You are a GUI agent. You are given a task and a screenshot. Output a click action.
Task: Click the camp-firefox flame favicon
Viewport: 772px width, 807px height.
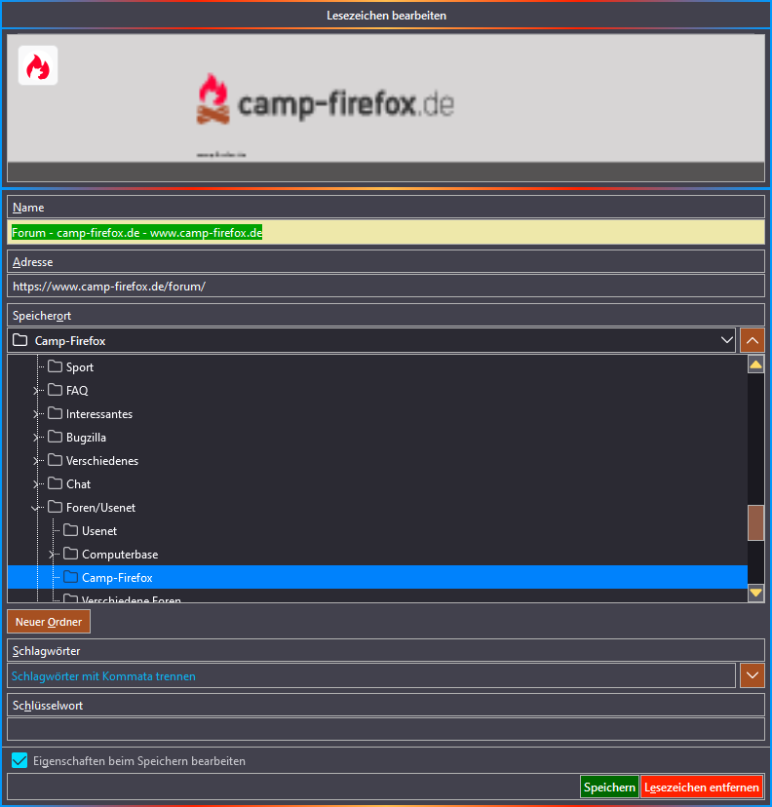[x=38, y=65]
